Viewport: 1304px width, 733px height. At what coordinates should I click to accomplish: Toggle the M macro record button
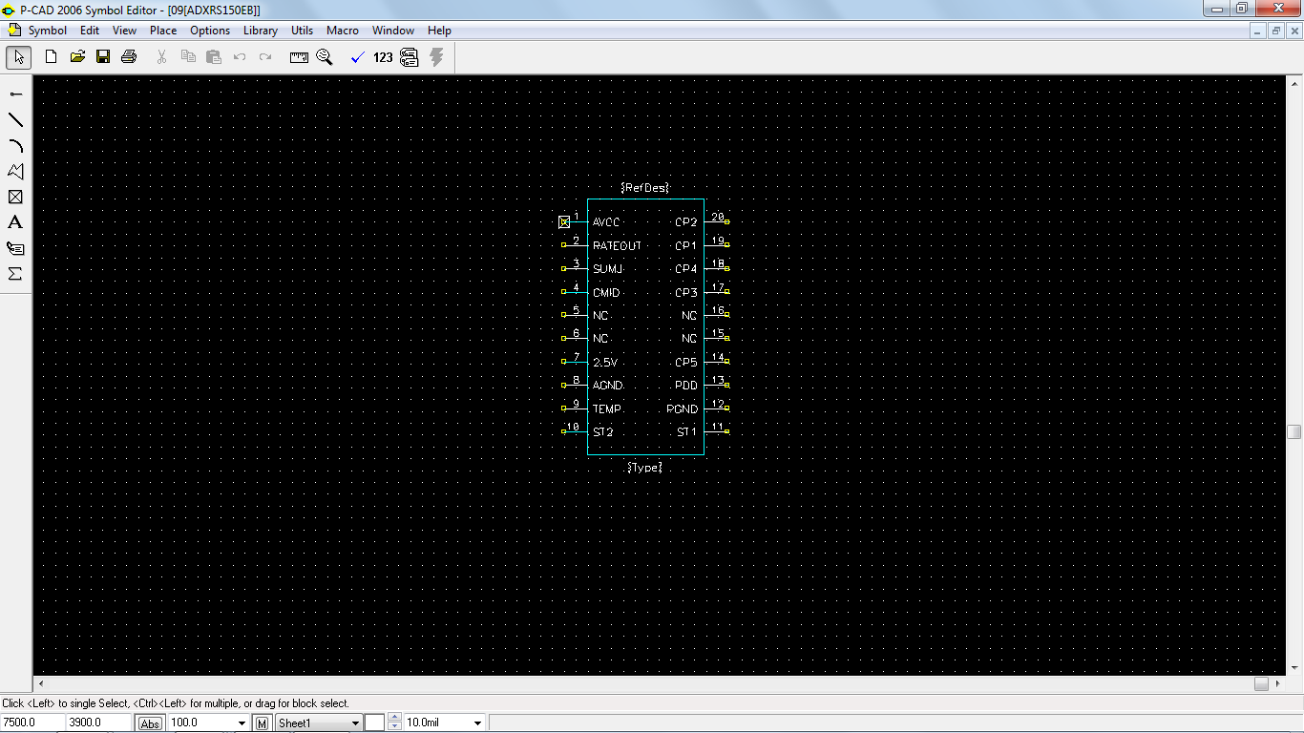pyautogui.click(x=262, y=723)
